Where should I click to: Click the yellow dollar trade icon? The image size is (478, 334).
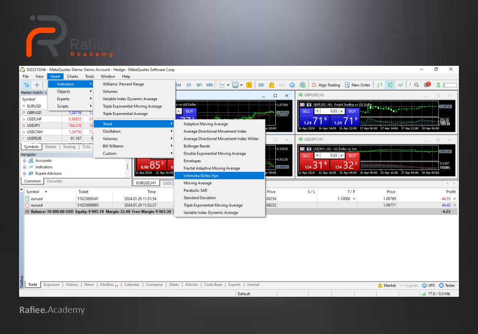coord(249,85)
